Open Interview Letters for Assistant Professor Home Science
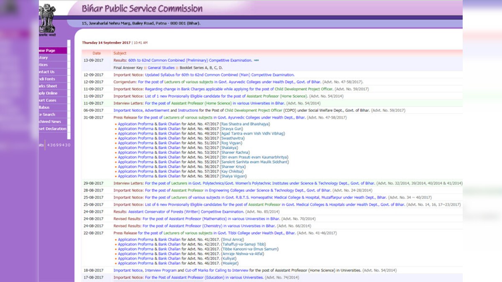The image size is (502, 282). (x=215, y=103)
